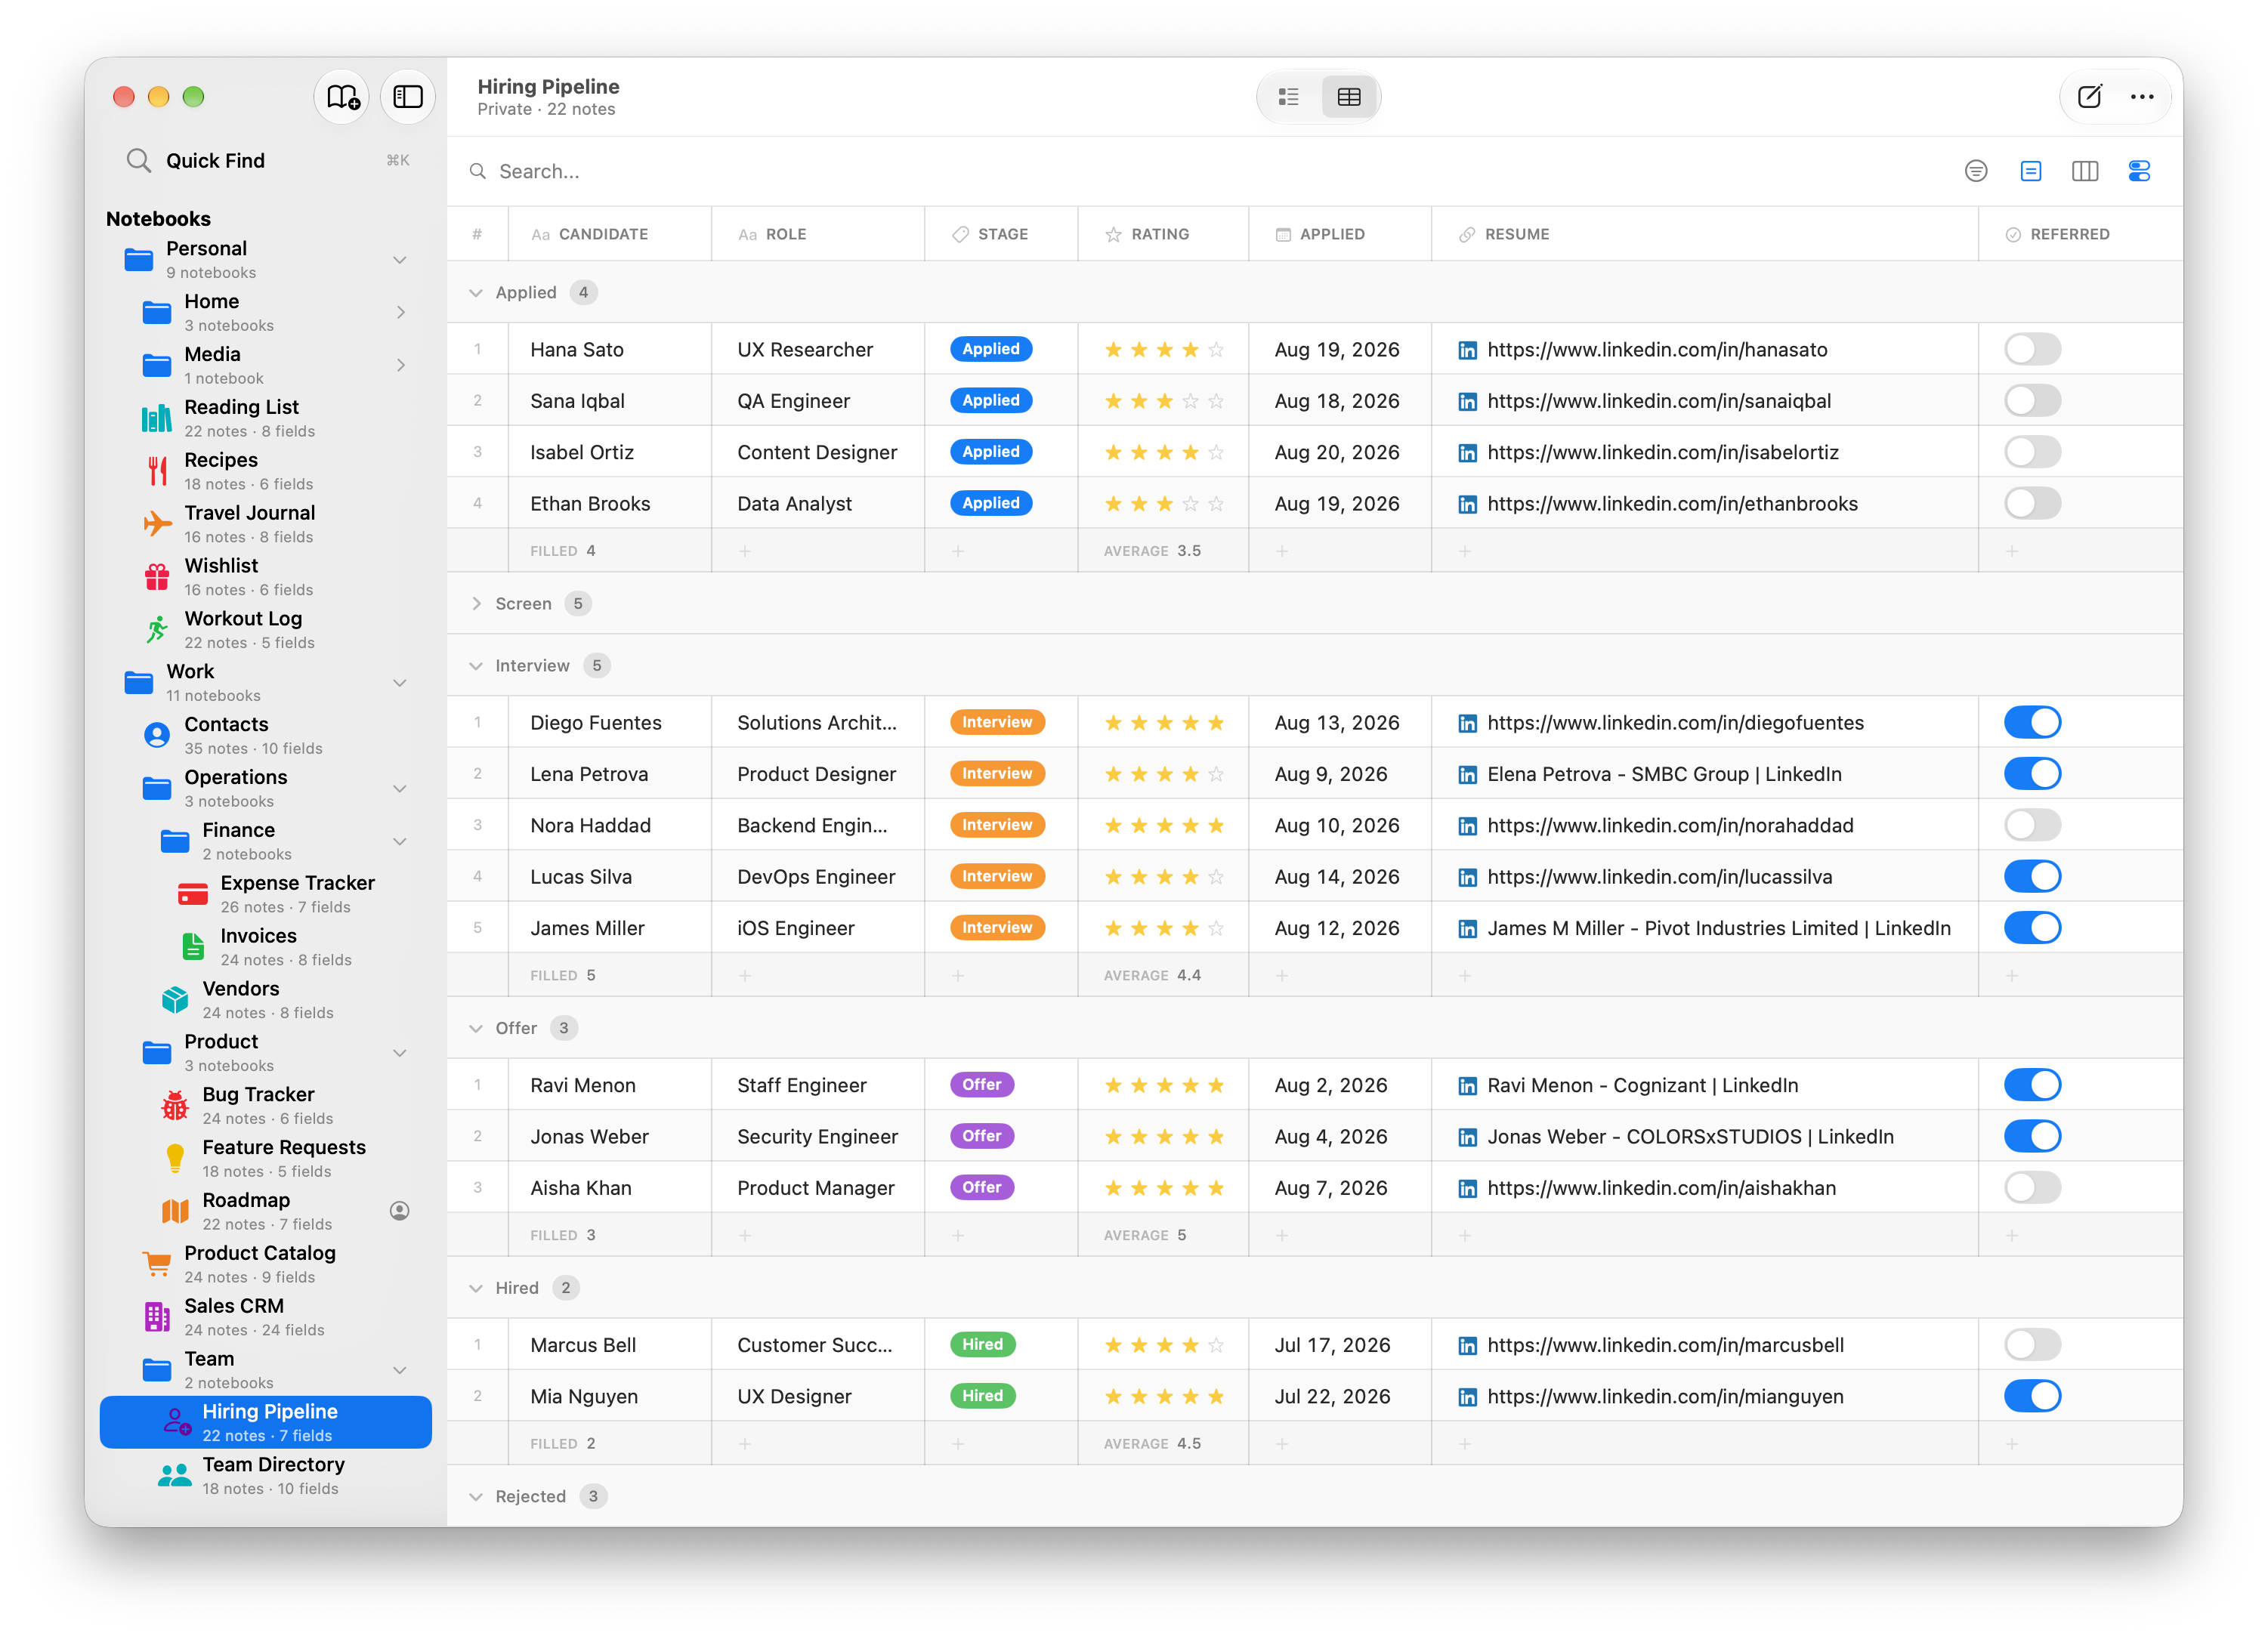This screenshot has width=2268, height=1639.
Task: Click the Stage column header
Action: (x=1000, y=234)
